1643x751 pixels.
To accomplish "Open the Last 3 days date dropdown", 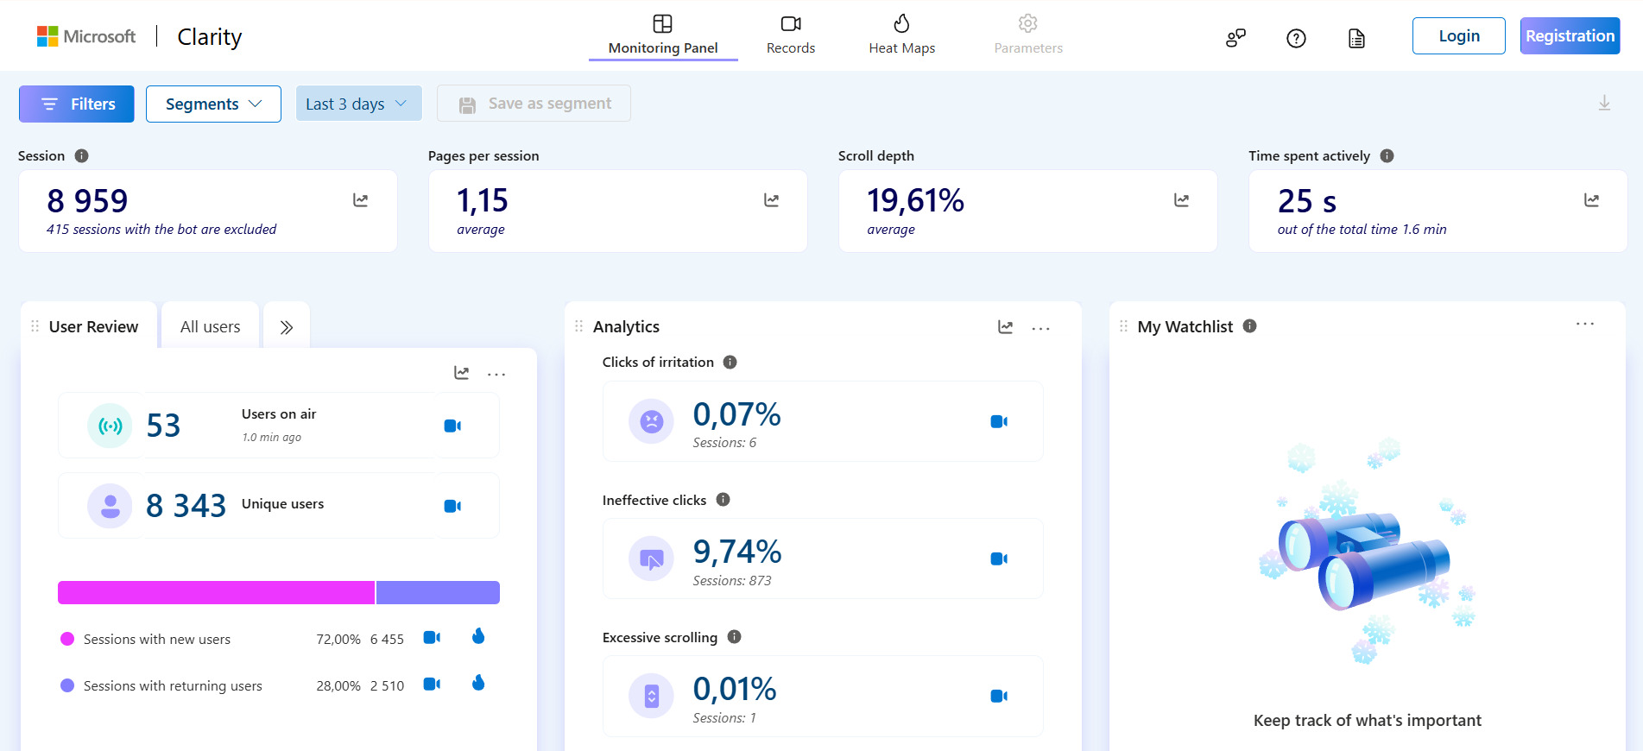I will click(x=358, y=104).
